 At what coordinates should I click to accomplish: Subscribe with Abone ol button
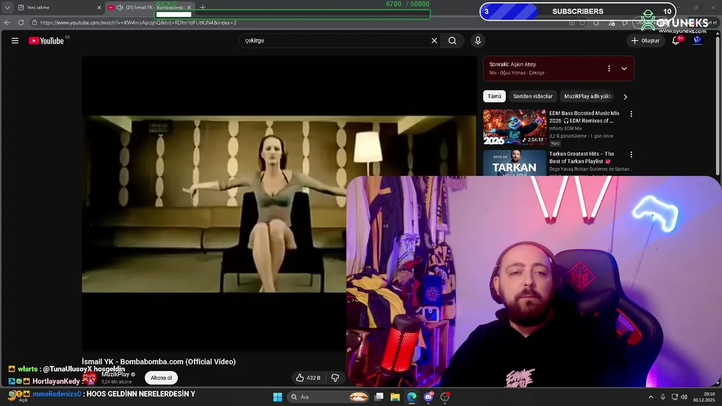(x=161, y=378)
